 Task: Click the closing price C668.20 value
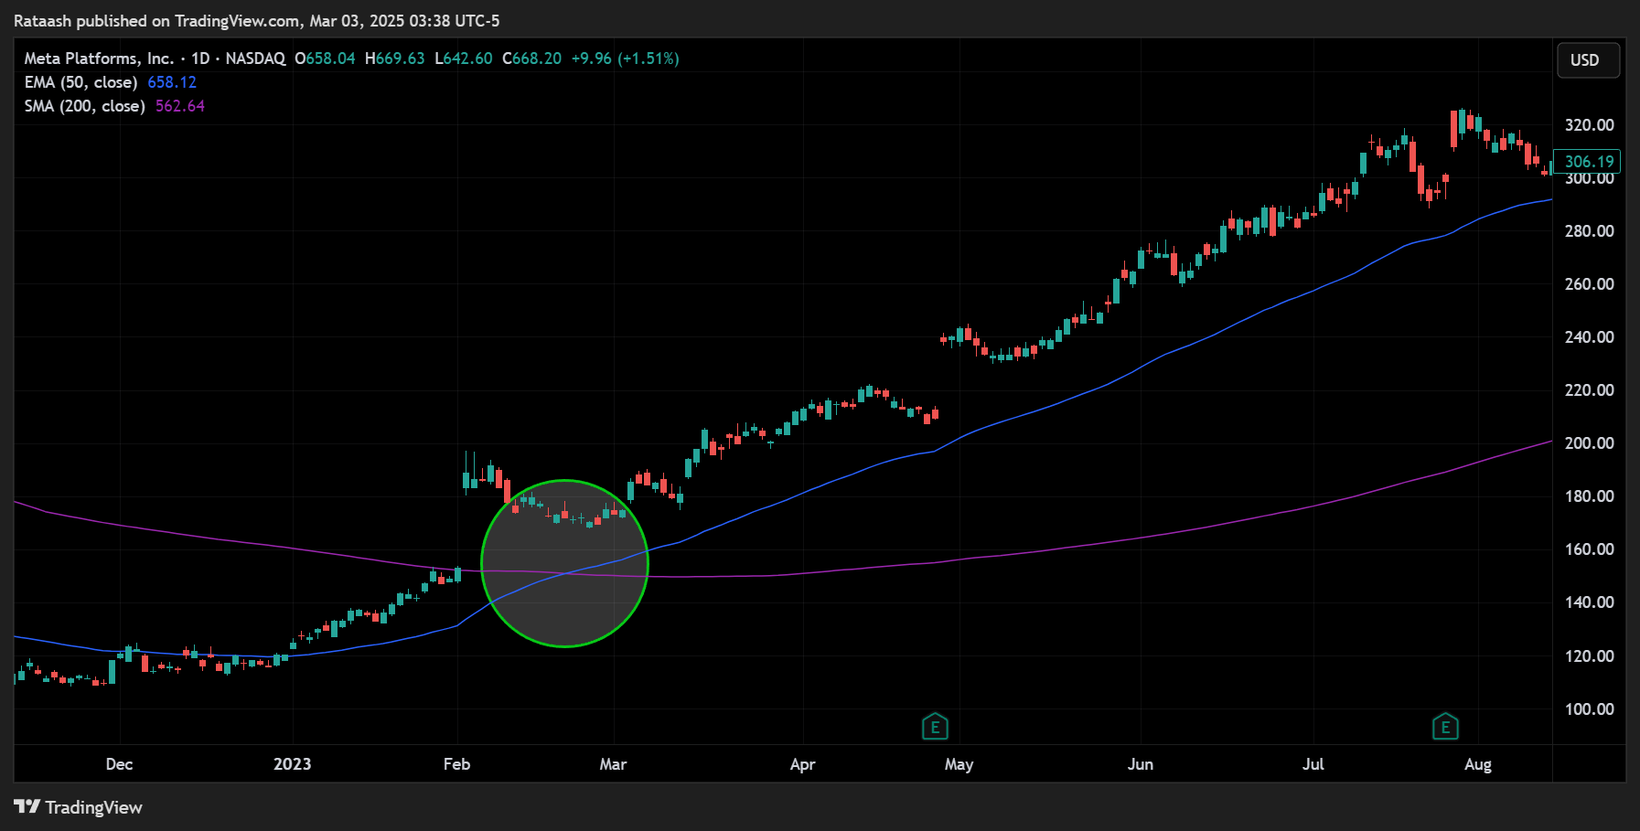pos(532,59)
